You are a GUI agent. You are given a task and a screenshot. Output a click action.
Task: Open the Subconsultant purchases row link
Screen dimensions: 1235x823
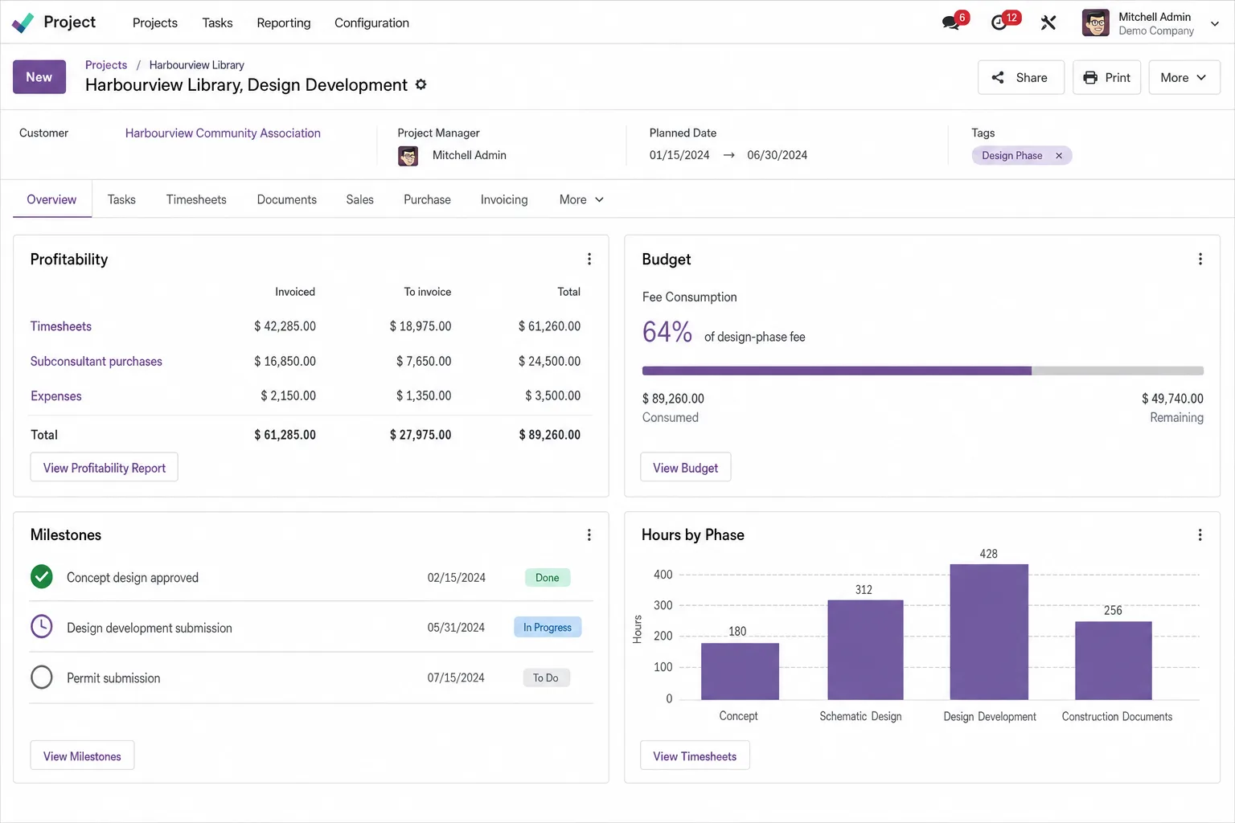coord(96,362)
